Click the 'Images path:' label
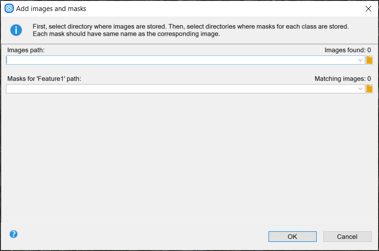Viewport: 379px width, 251px height. (x=26, y=50)
